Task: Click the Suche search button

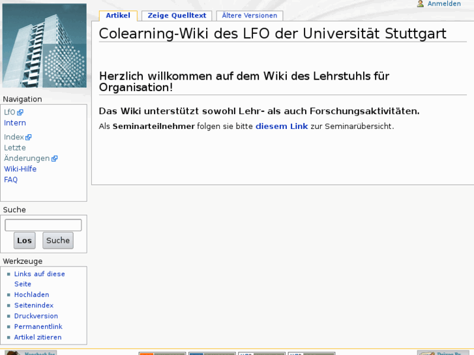Action: [58, 240]
